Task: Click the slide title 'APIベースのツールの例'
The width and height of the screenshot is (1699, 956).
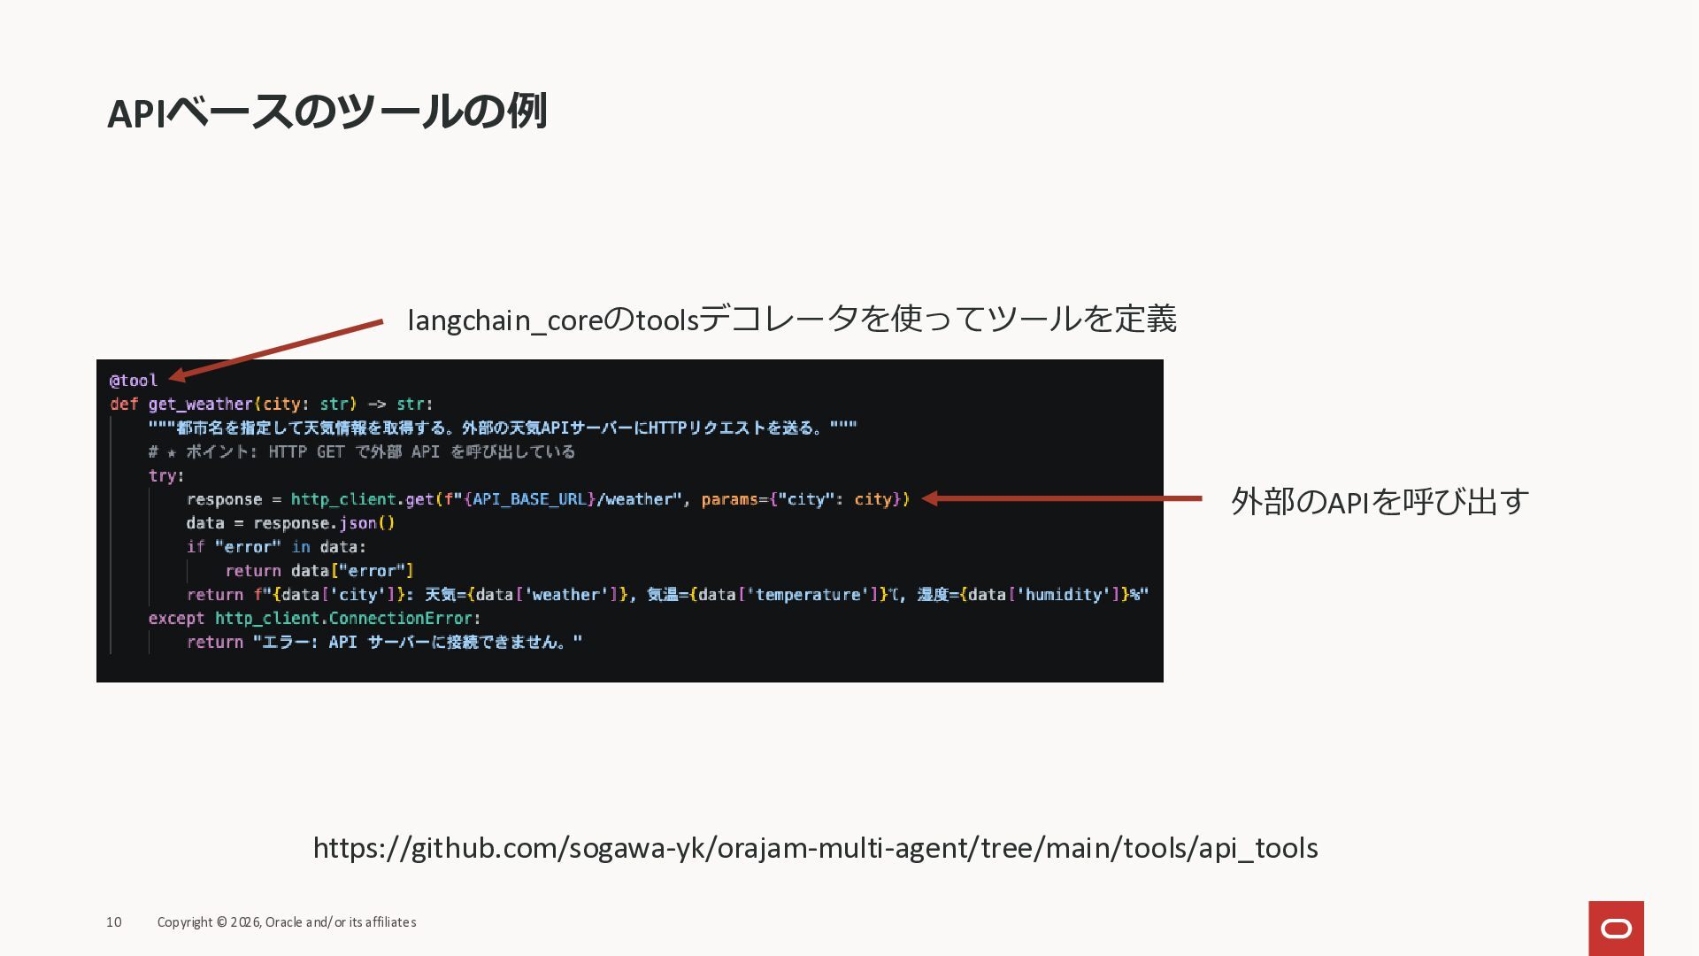Action: (x=327, y=112)
